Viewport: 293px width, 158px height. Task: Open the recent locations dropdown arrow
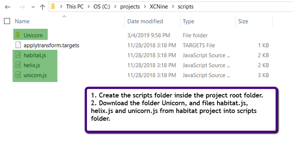click(33, 7)
